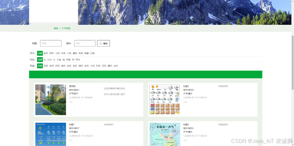Click the banner panel horizontal scrollbar track

coord(53,23)
